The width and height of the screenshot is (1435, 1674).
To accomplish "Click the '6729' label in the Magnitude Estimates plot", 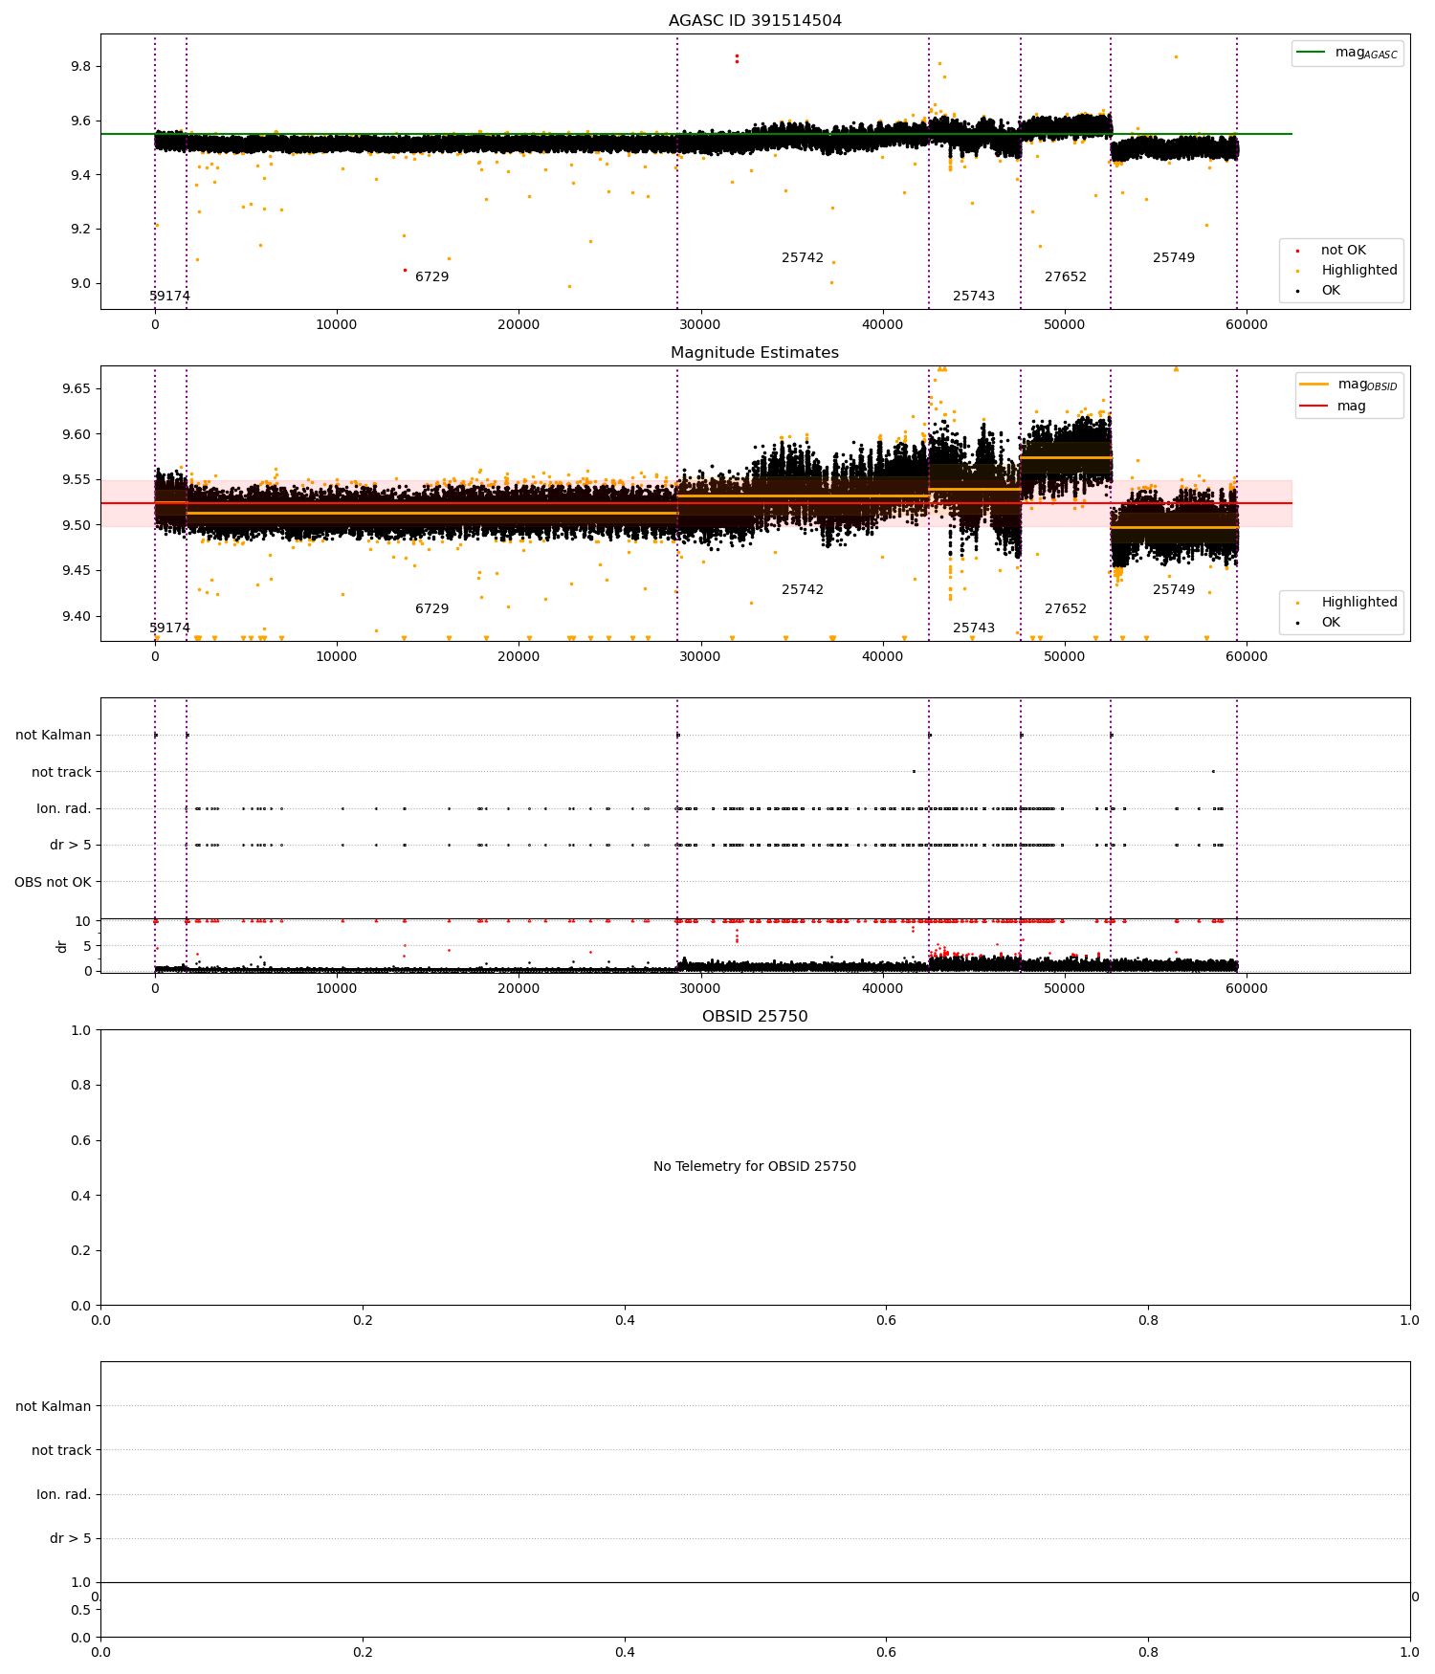I will click(431, 609).
